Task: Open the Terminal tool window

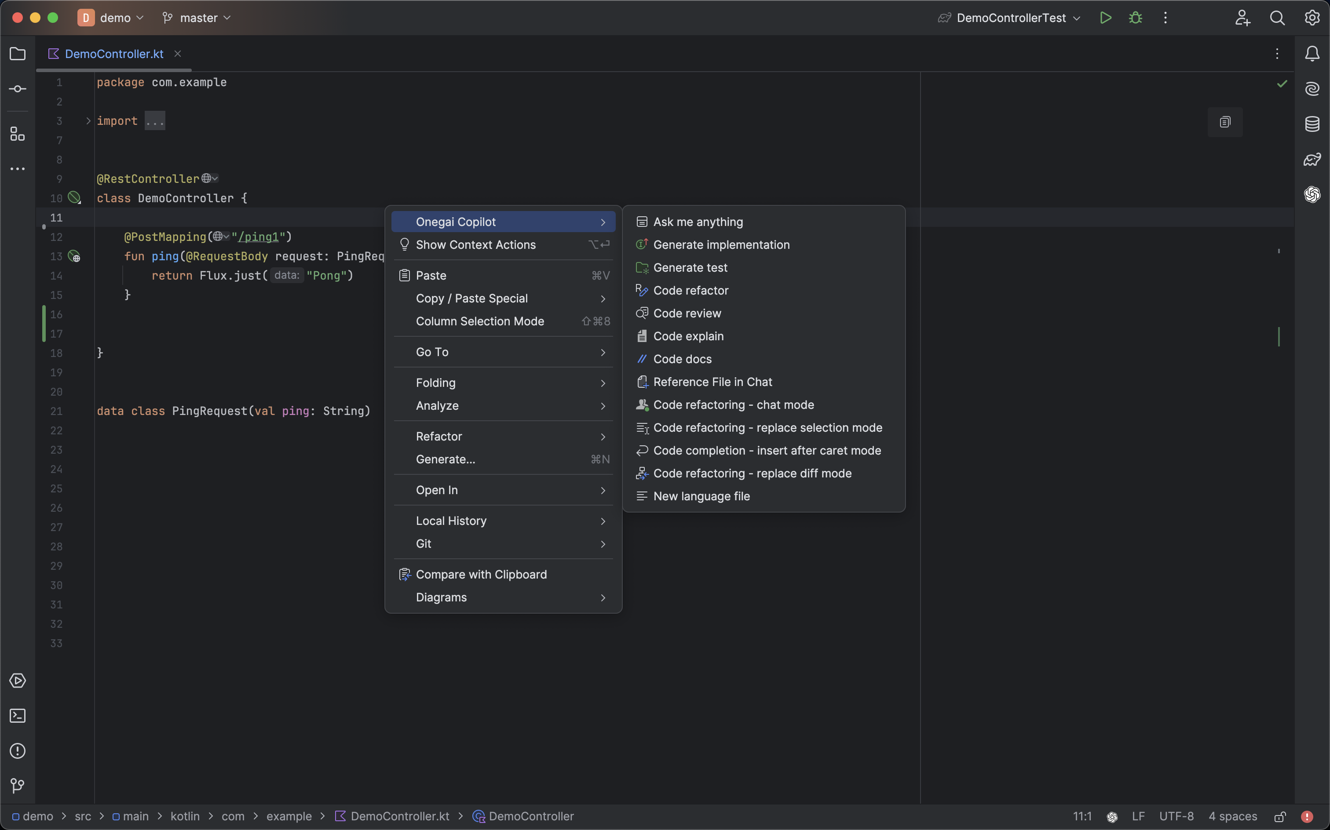Action: click(18, 716)
